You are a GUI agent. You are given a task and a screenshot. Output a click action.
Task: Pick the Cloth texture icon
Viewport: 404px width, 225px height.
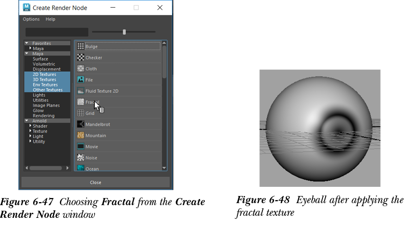click(80, 69)
